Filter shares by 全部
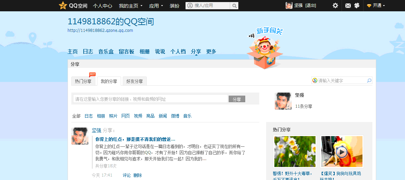Screen dimensions: 405x180 [76, 116]
